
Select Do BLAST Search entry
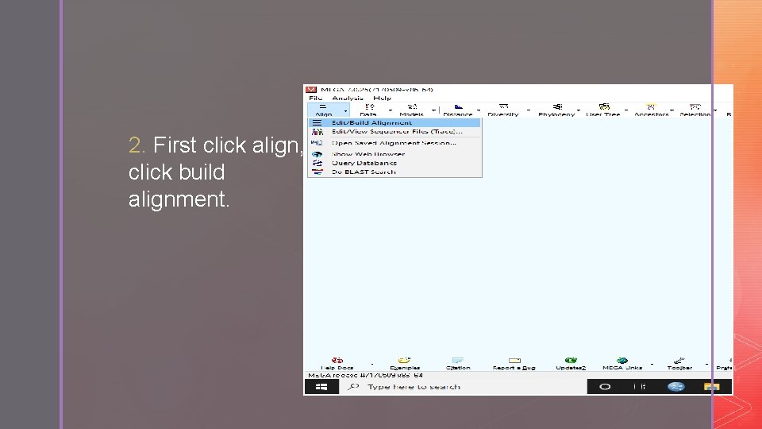(x=394, y=172)
